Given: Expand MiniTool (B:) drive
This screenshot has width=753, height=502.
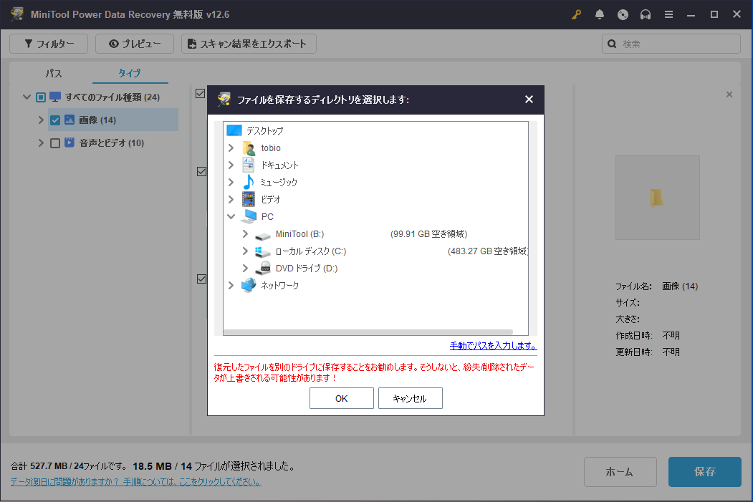Looking at the screenshot, I should coord(246,233).
